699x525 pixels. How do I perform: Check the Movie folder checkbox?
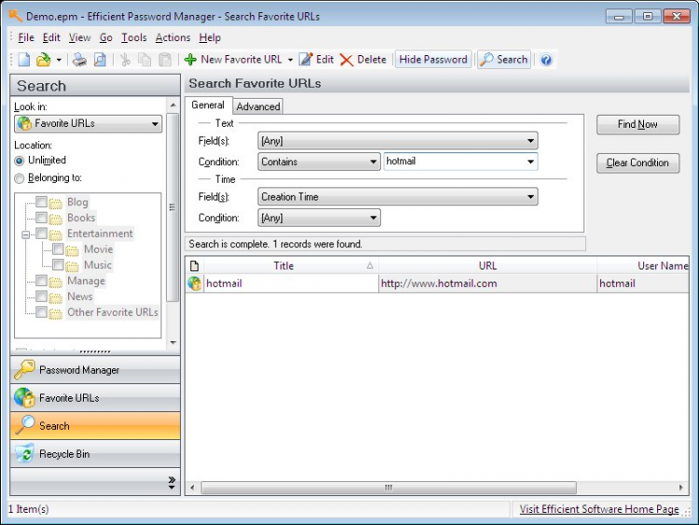pyautogui.click(x=58, y=249)
